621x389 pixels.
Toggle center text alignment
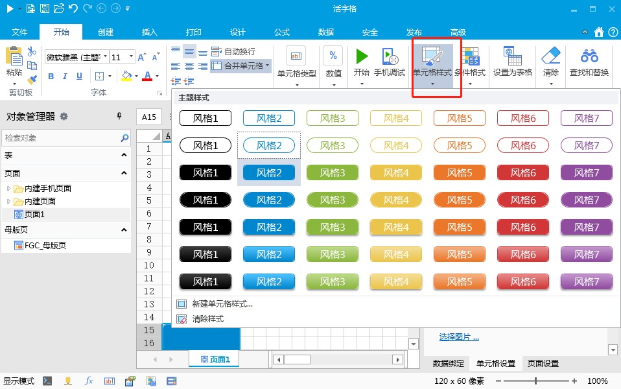coord(189,66)
